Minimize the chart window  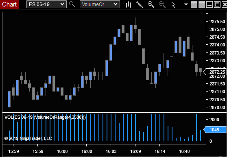[x=210, y=4]
